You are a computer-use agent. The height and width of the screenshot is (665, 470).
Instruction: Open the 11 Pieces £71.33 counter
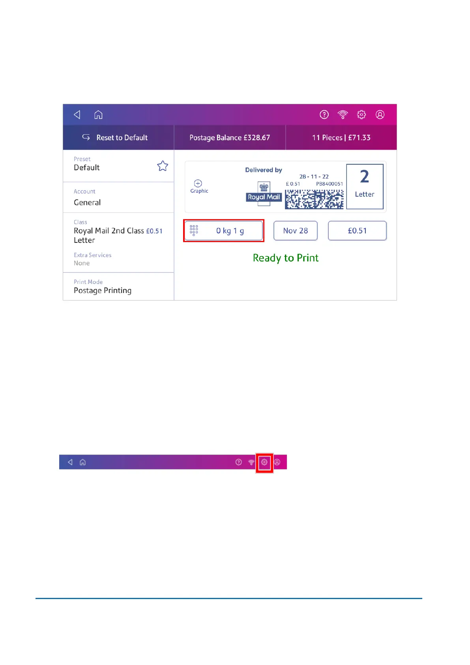[341, 137]
